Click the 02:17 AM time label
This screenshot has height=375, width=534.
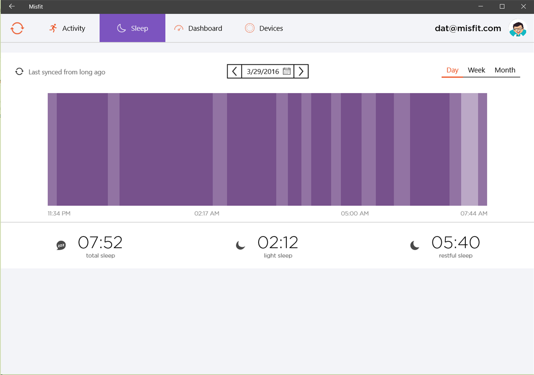(207, 213)
